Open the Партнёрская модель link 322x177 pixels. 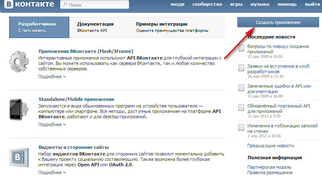[269, 167]
